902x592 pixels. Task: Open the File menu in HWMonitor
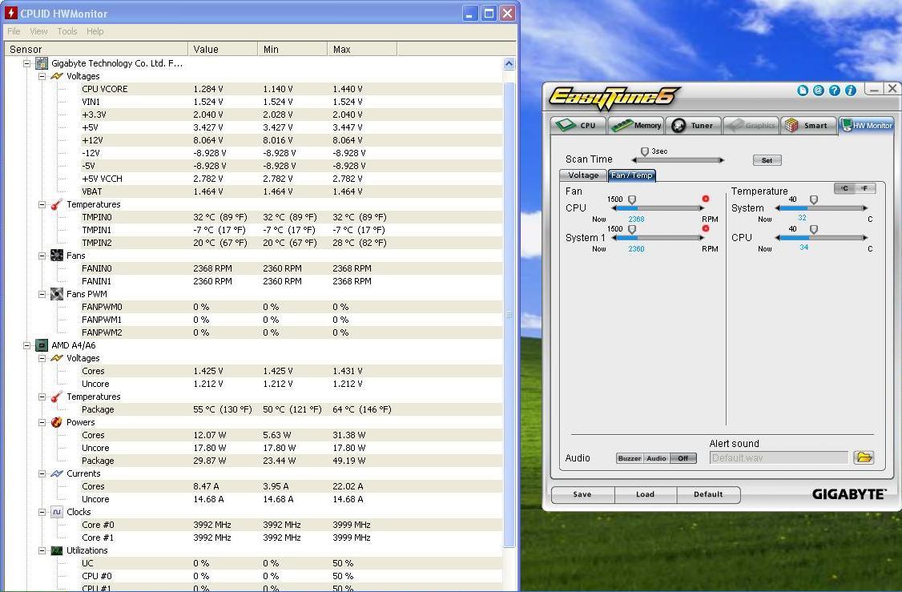[14, 31]
